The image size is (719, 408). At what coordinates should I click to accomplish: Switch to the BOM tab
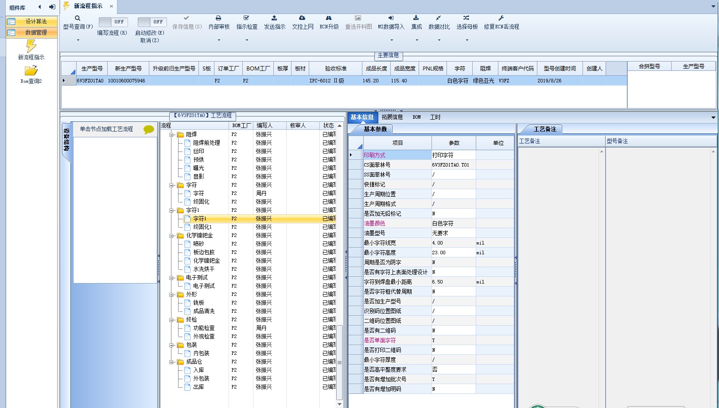pos(416,117)
